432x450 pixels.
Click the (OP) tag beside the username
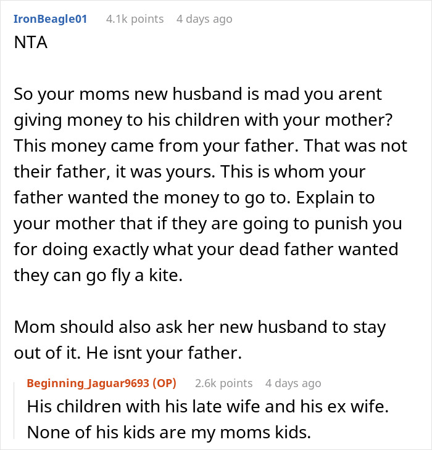point(163,383)
